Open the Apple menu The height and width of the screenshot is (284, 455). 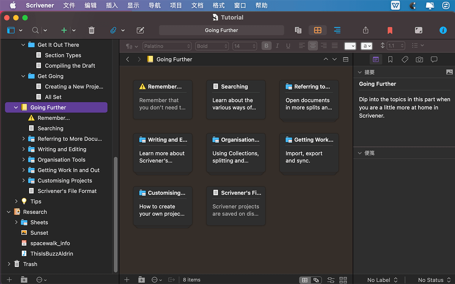click(x=13, y=5)
